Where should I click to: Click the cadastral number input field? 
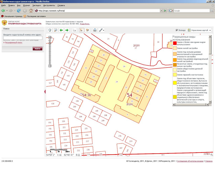[x=23, y=38]
